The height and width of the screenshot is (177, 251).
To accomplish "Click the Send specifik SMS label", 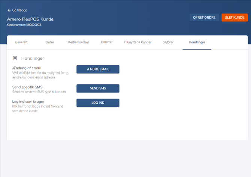I will pyautogui.click(x=27, y=87).
